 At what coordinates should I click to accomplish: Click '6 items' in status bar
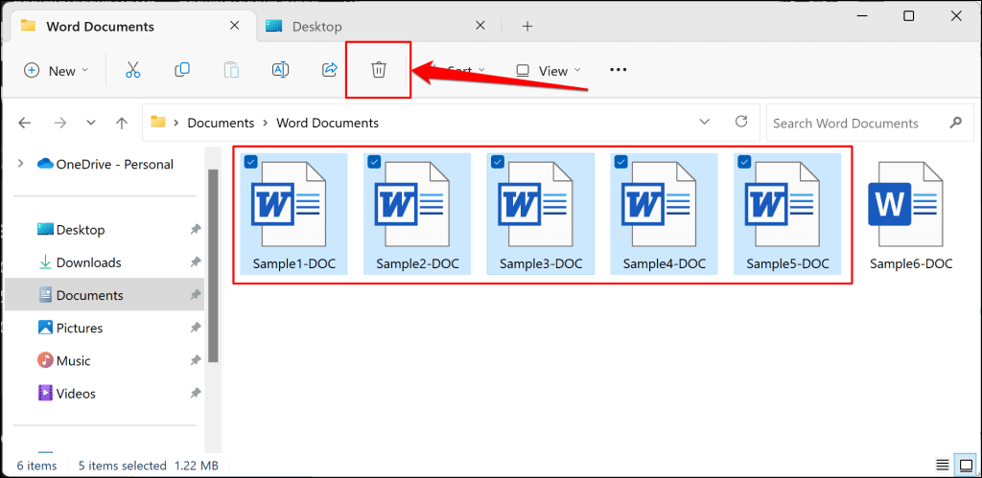tap(36, 467)
